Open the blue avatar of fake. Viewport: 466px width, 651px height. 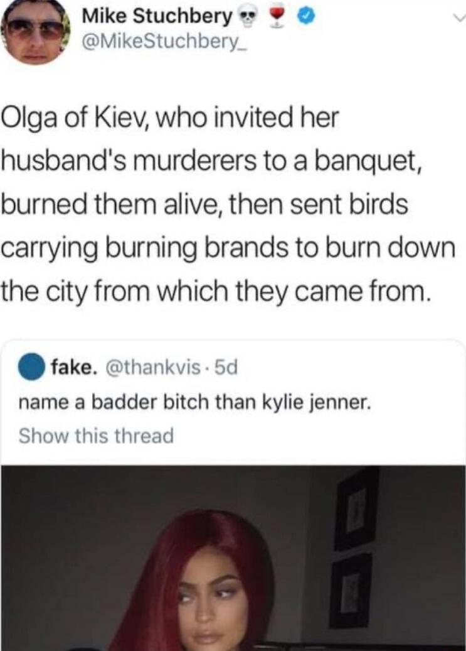coord(32,367)
